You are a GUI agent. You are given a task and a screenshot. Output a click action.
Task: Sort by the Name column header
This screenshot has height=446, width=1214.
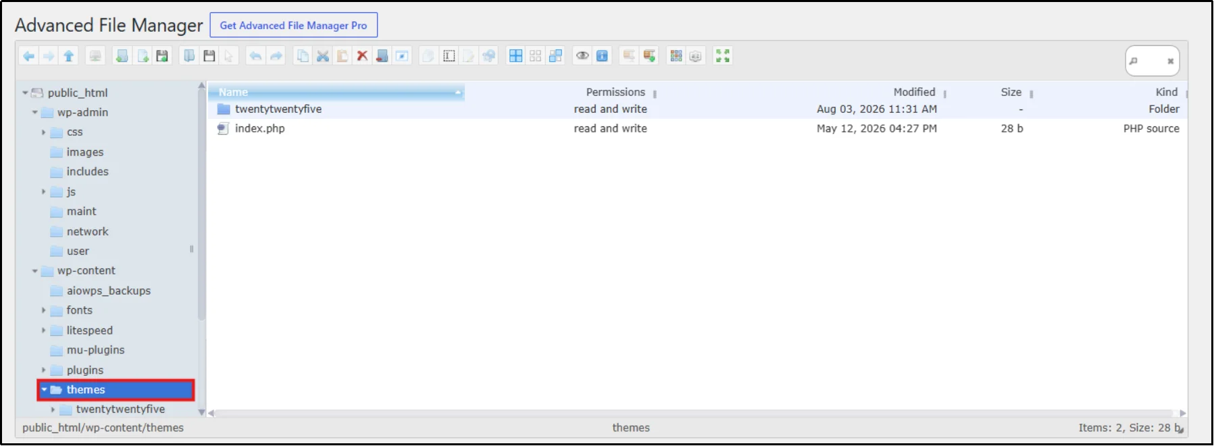tap(336, 92)
